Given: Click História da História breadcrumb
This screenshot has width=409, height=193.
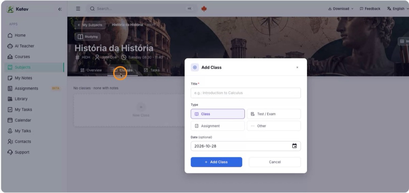Looking at the screenshot, I should point(127,25).
